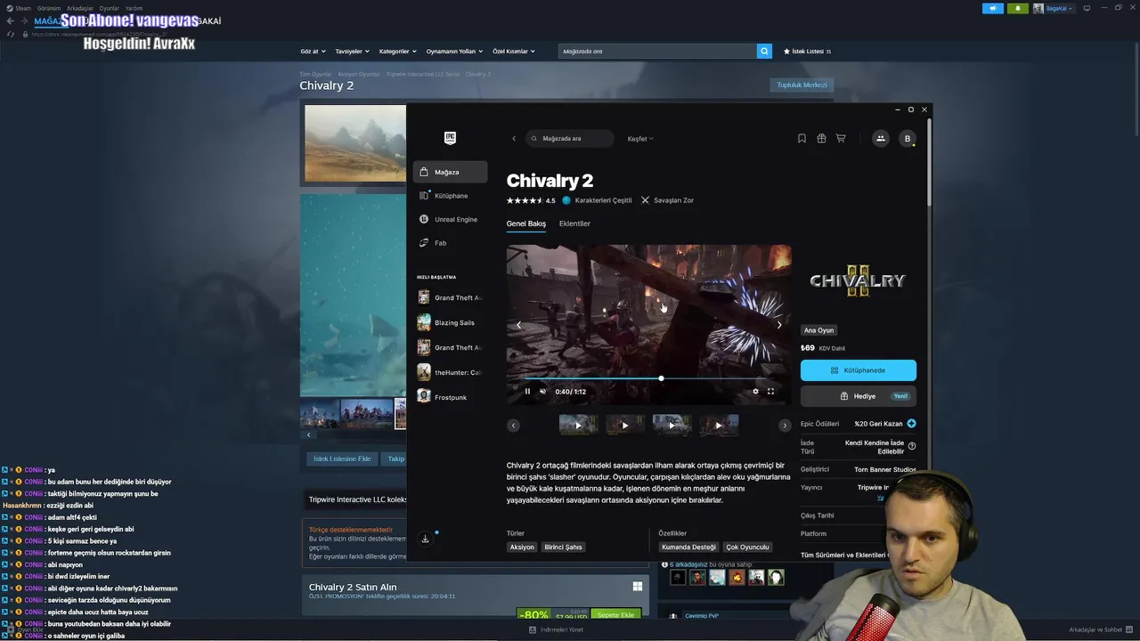This screenshot has height=641, width=1140.
Task: Click Kumanda Desteği feature tag
Action: pyautogui.click(x=688, y=547)
